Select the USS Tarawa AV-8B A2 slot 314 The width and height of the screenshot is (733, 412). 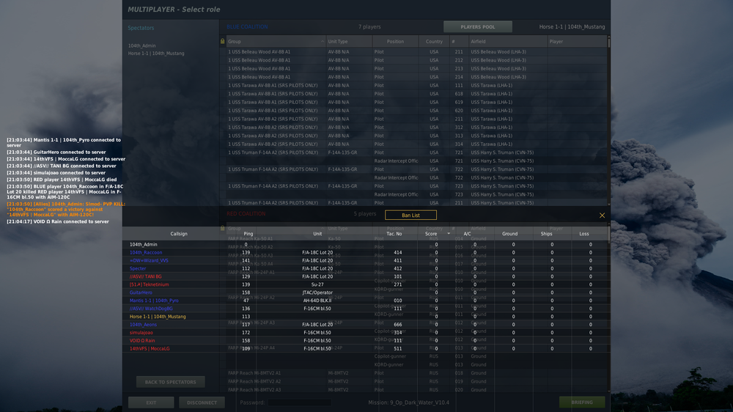(416, 144)
